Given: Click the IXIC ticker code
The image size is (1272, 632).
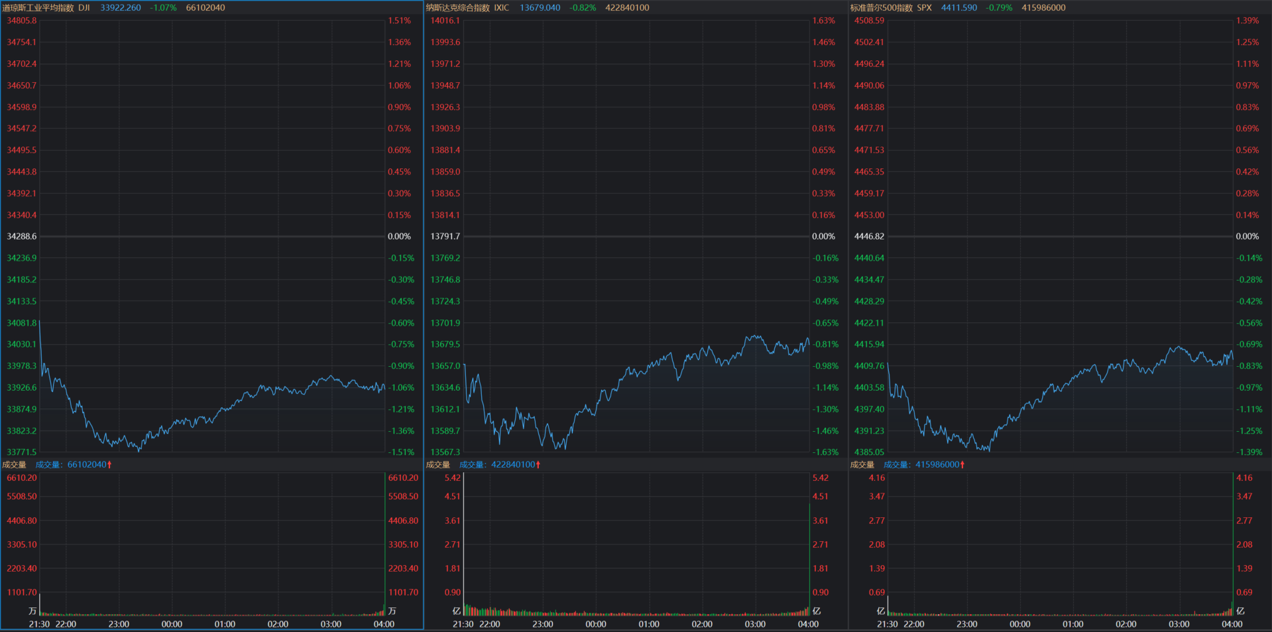Looking at the screenshot, I should click(502, 8).
